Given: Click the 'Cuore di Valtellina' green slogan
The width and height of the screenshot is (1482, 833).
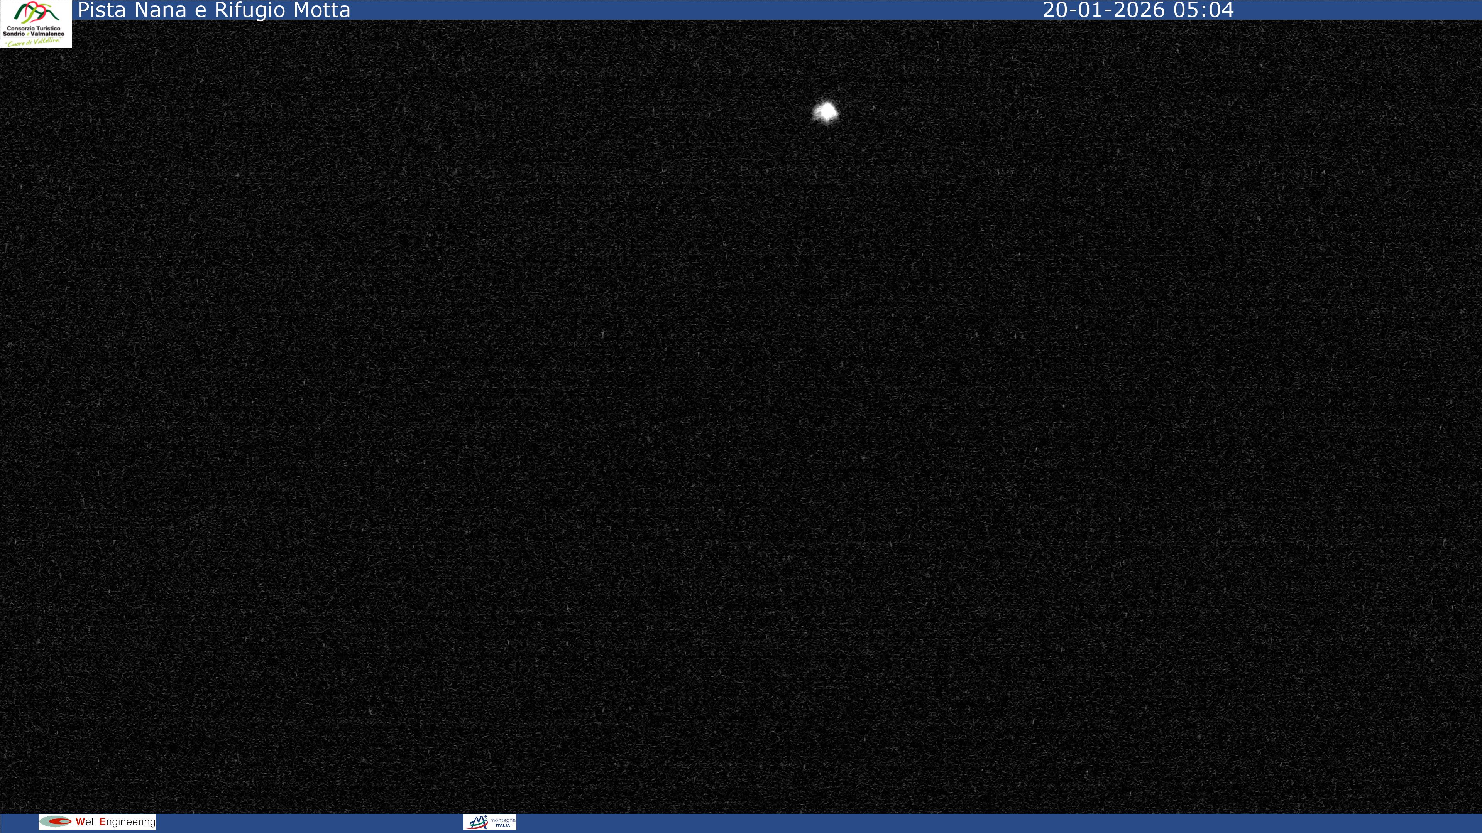Looking at the screenshot, I should [x=33, y=42].
